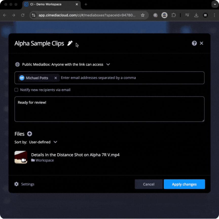Screen dimensions: 219x219
Task: Click the Settings label
Action: click(x=28, y=184)
